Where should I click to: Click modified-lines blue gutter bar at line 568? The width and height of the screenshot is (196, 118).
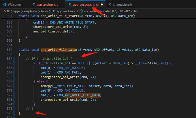pyautogui.click(x=14, y=77)
